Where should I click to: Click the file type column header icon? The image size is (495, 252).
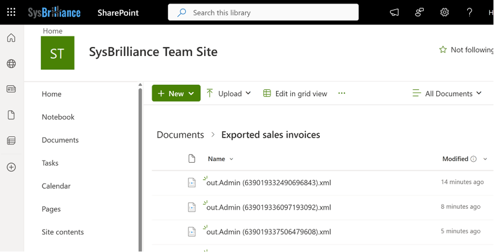point(192,159)
